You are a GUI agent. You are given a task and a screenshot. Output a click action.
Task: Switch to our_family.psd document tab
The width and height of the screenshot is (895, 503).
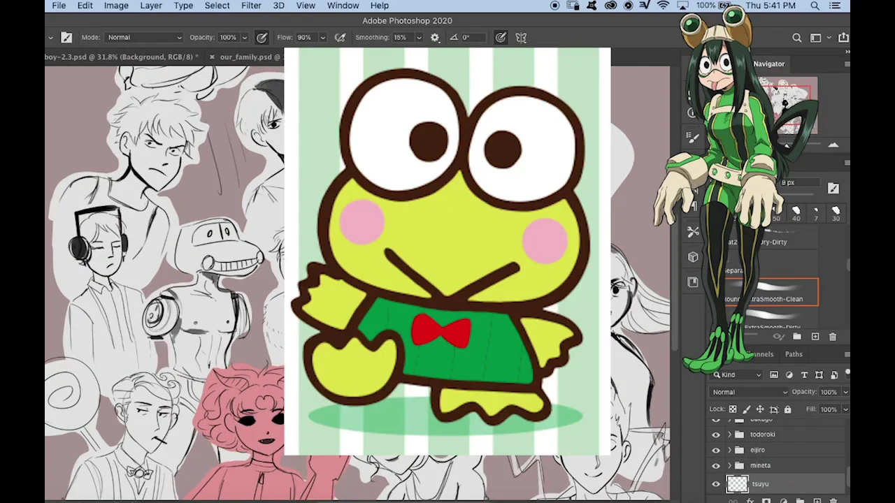[245, 57]
